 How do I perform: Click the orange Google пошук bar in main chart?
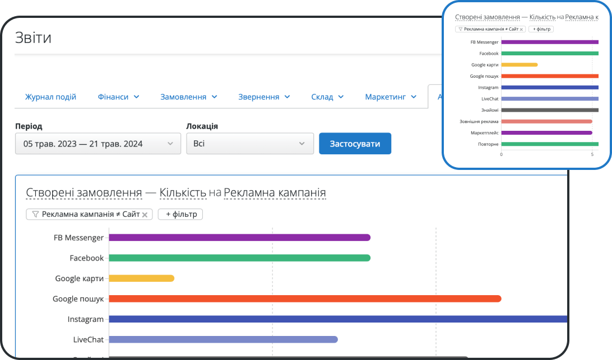tap(304, 299)
